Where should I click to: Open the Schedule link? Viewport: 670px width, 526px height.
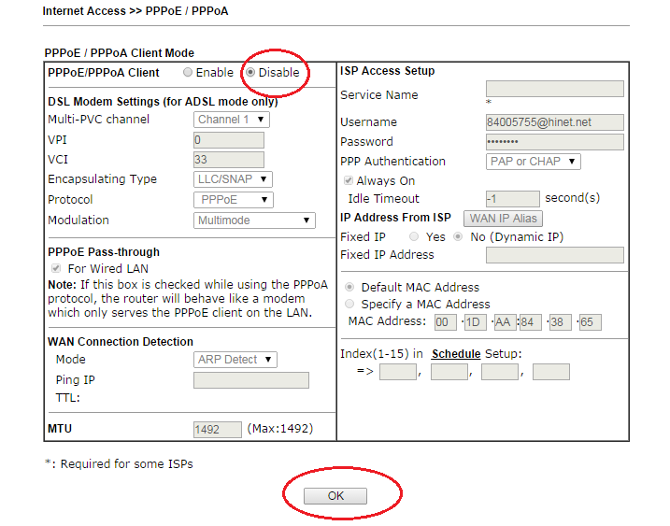coord(455,354)
